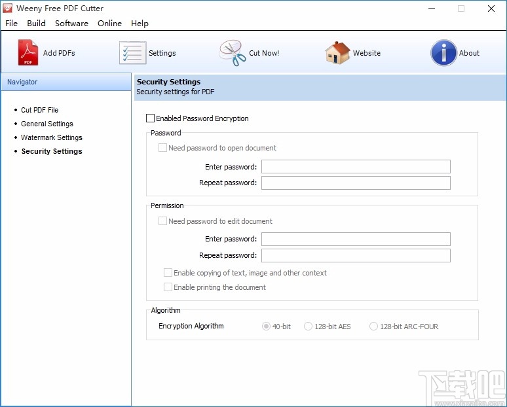
Task: Select 128-bit ARC-FOUR radio button
Action: 373,327
